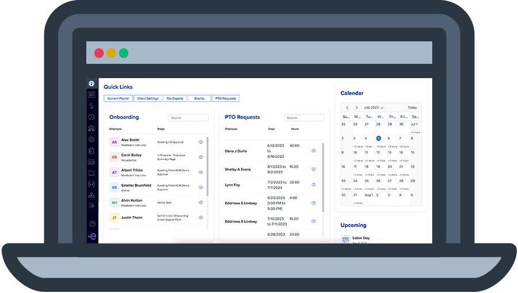Click the PTO Requests search field
Viewport: 518px width, 293px height.
click(x=304, y=118)
